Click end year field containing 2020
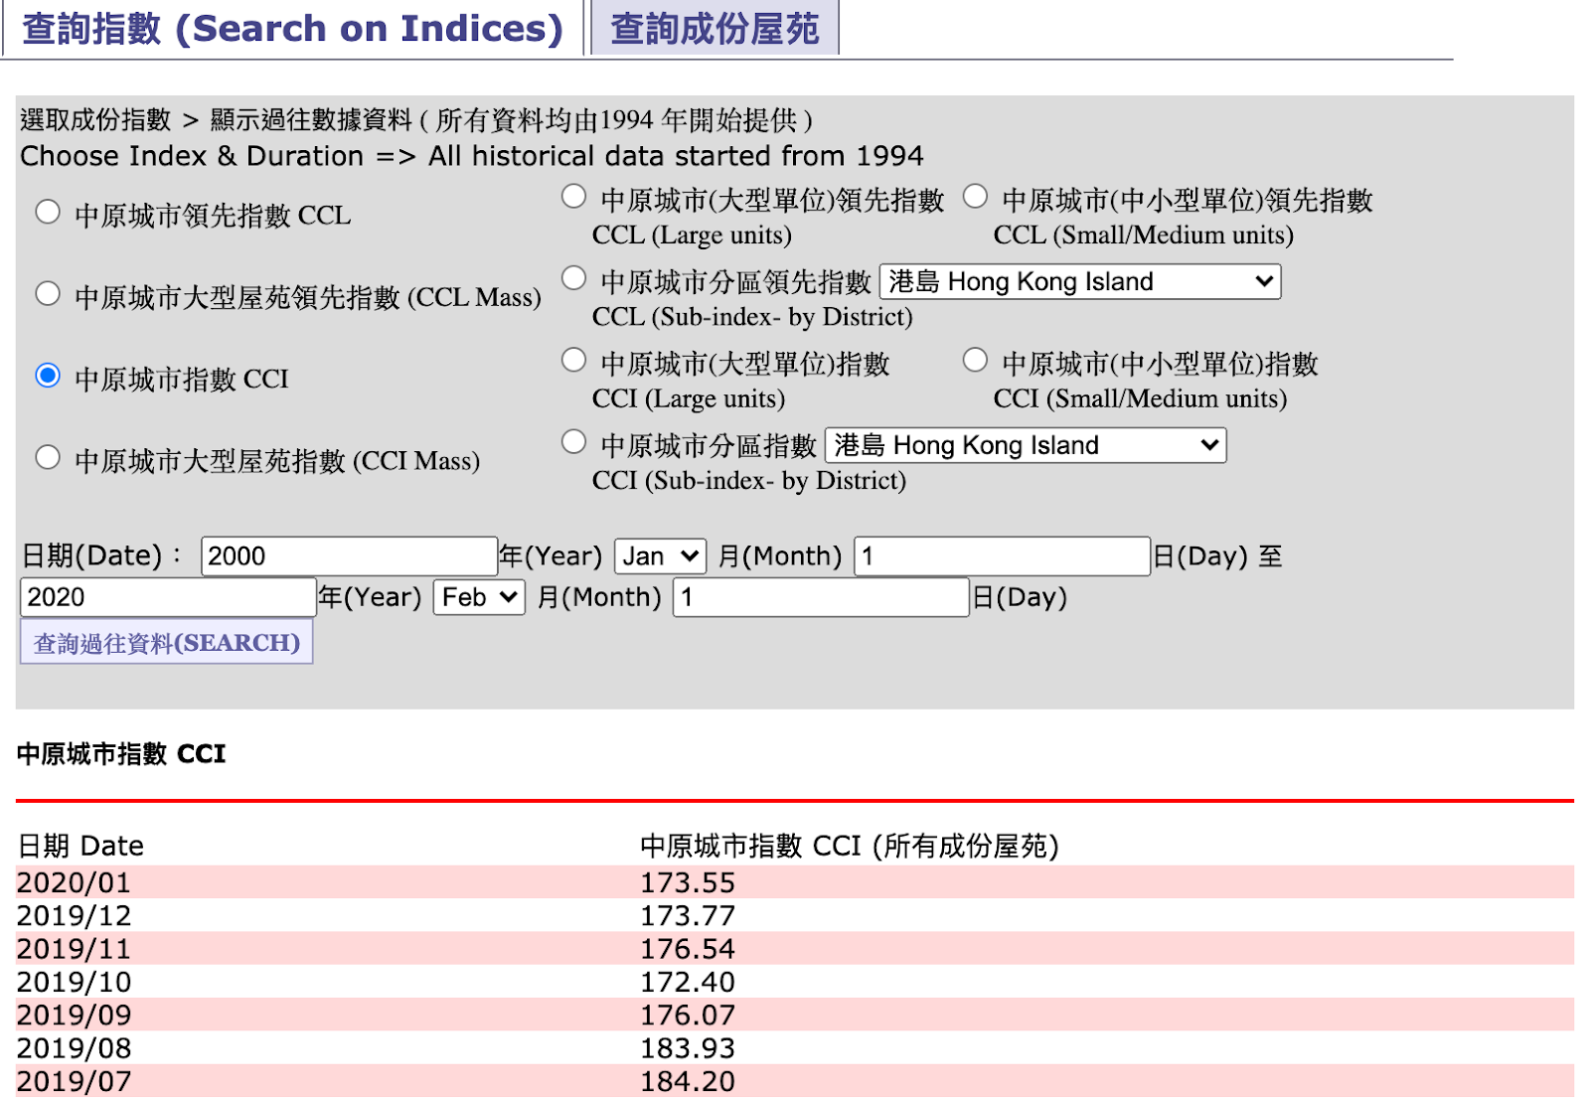This screenshot has width=1590, height=1099. pos(168,597)
